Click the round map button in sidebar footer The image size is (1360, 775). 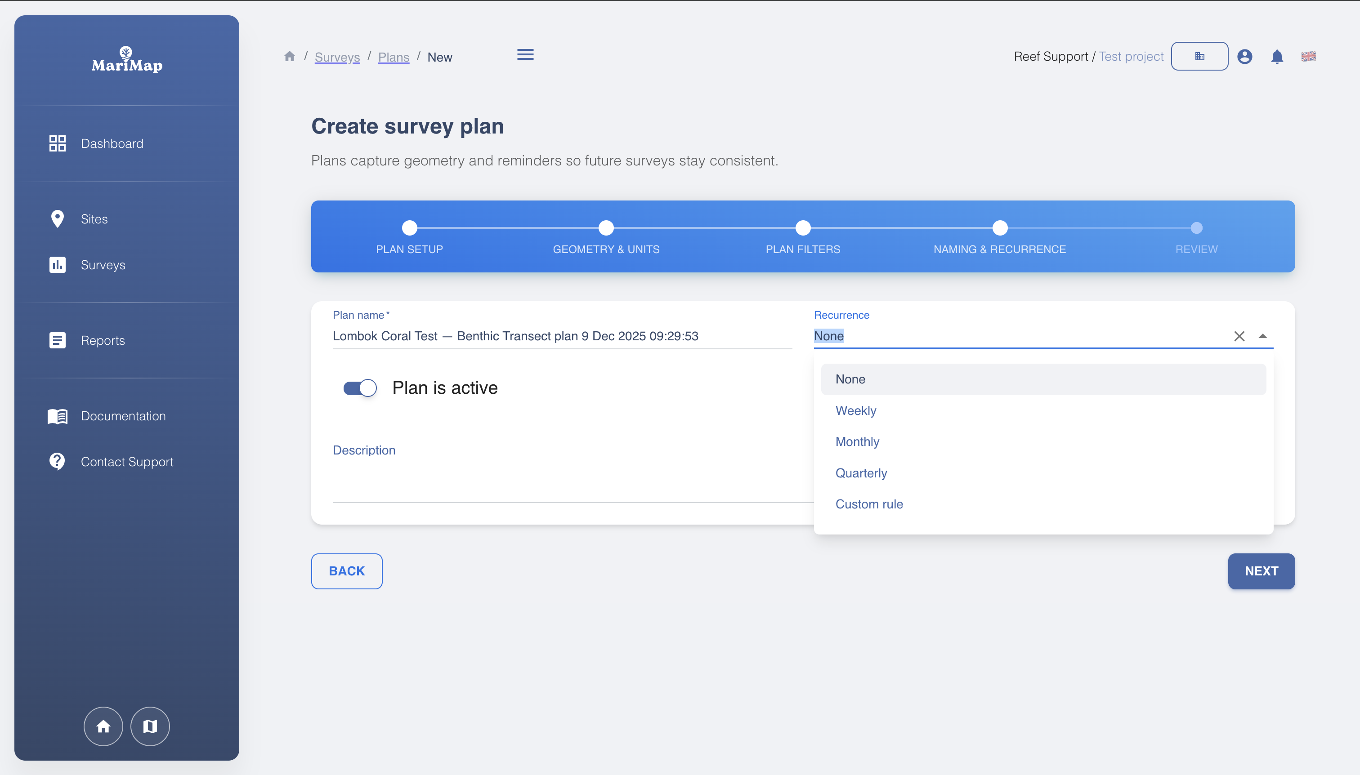[x=150, y=726]
